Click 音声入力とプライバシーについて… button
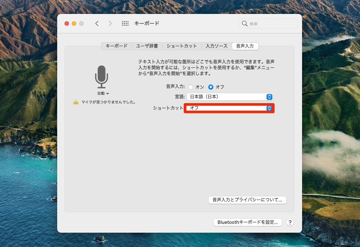Screen dimensions: 360x247 click(247, 200)
